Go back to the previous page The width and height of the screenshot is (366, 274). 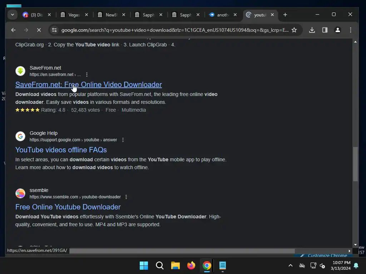point(13,30)
